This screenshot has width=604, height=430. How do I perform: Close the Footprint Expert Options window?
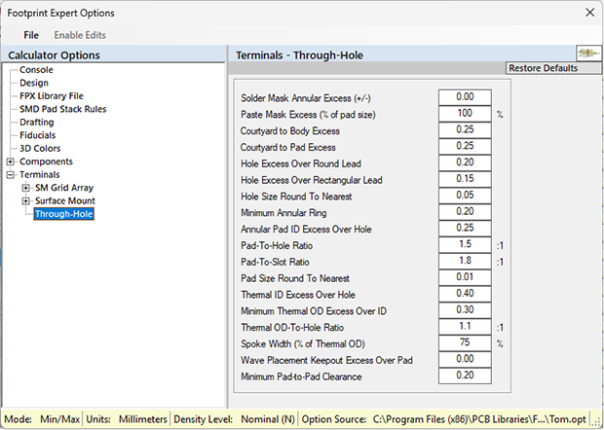pos(587,13)
